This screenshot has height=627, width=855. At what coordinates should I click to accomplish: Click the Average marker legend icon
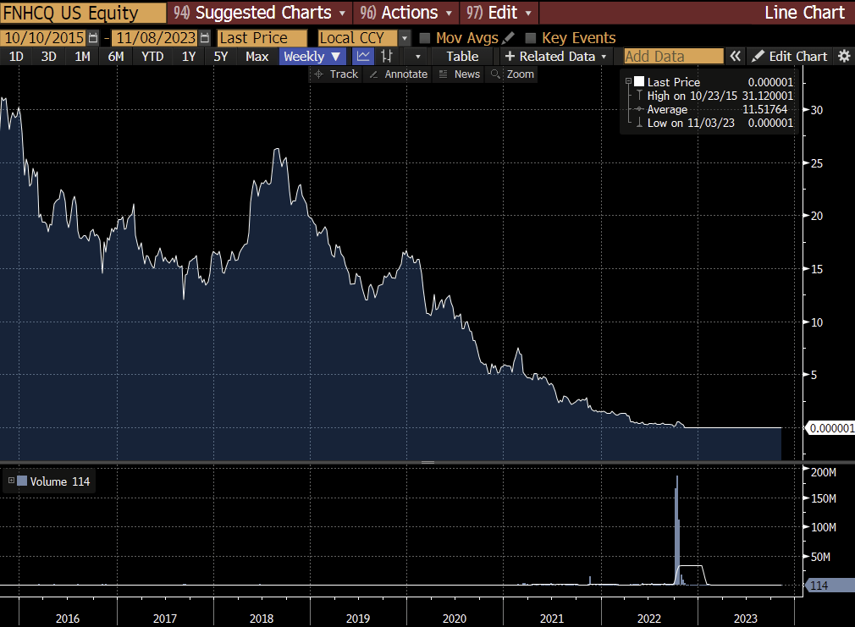coord(639,109)
